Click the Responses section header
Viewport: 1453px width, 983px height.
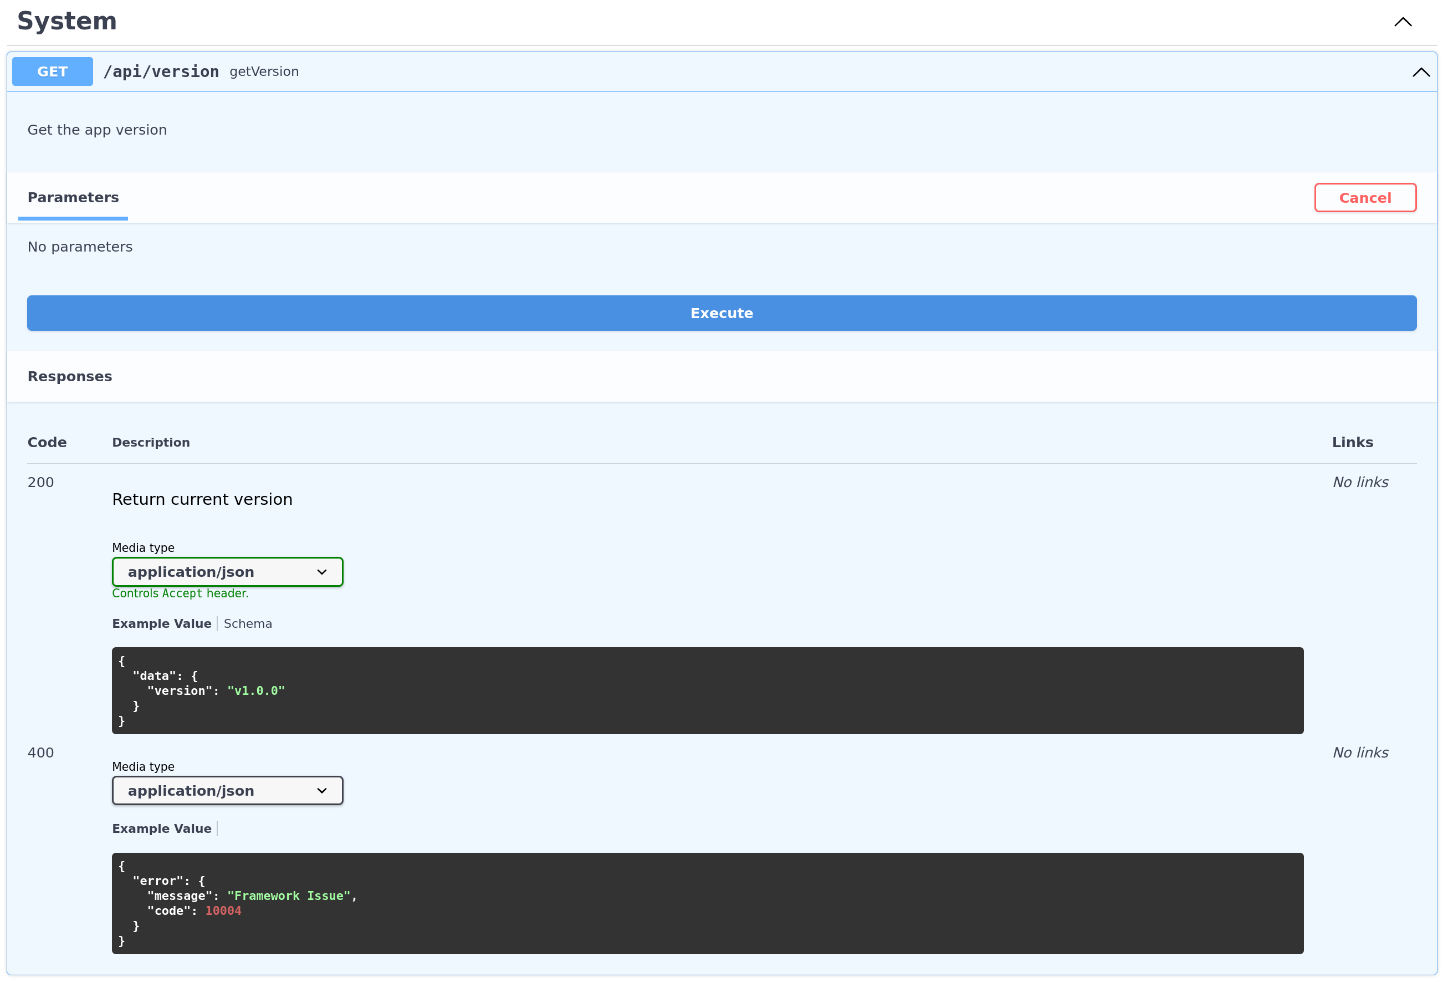point(70,376)
